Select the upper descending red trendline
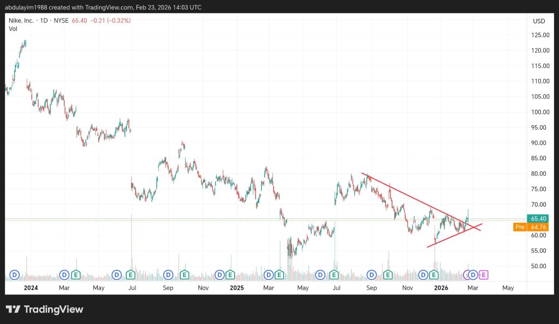Viewport: 559px width, 324px height. click(421, 201)
